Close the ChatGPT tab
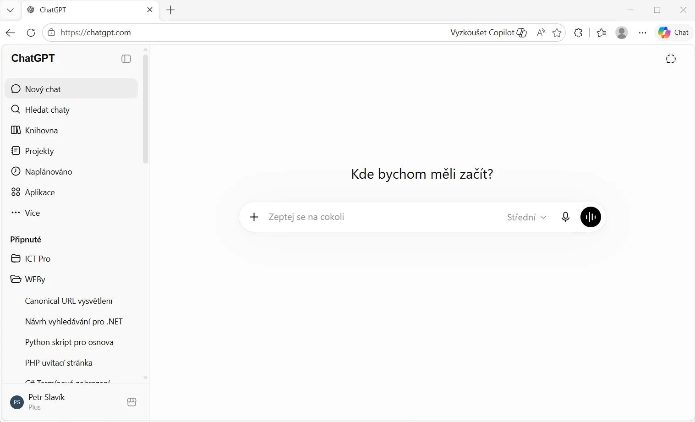This screenshot has height=422, width=695. 150,10
